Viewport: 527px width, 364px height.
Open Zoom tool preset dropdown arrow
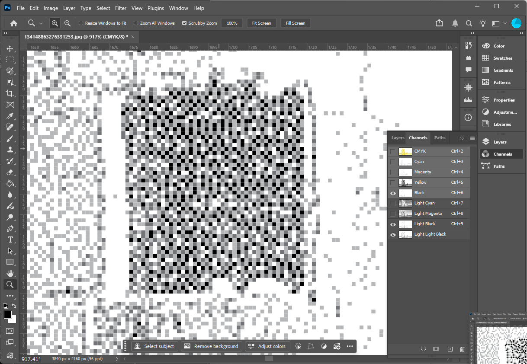[x=41, y=23]
